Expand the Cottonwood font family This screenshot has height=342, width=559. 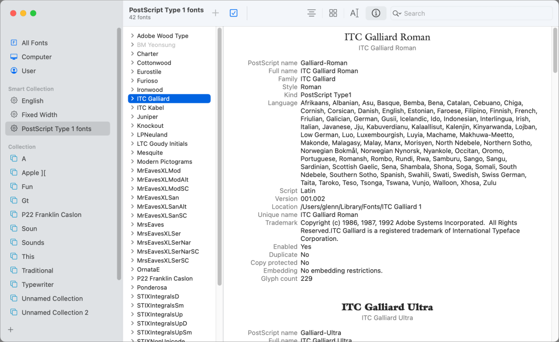click(x=132, y=62)
